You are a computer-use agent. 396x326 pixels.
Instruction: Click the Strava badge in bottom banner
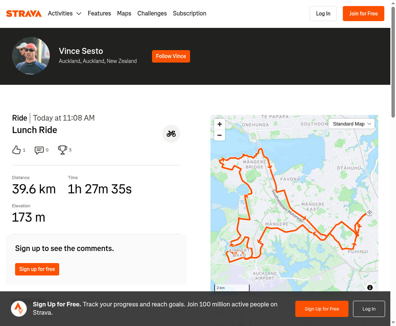click(x=19, y=309)
